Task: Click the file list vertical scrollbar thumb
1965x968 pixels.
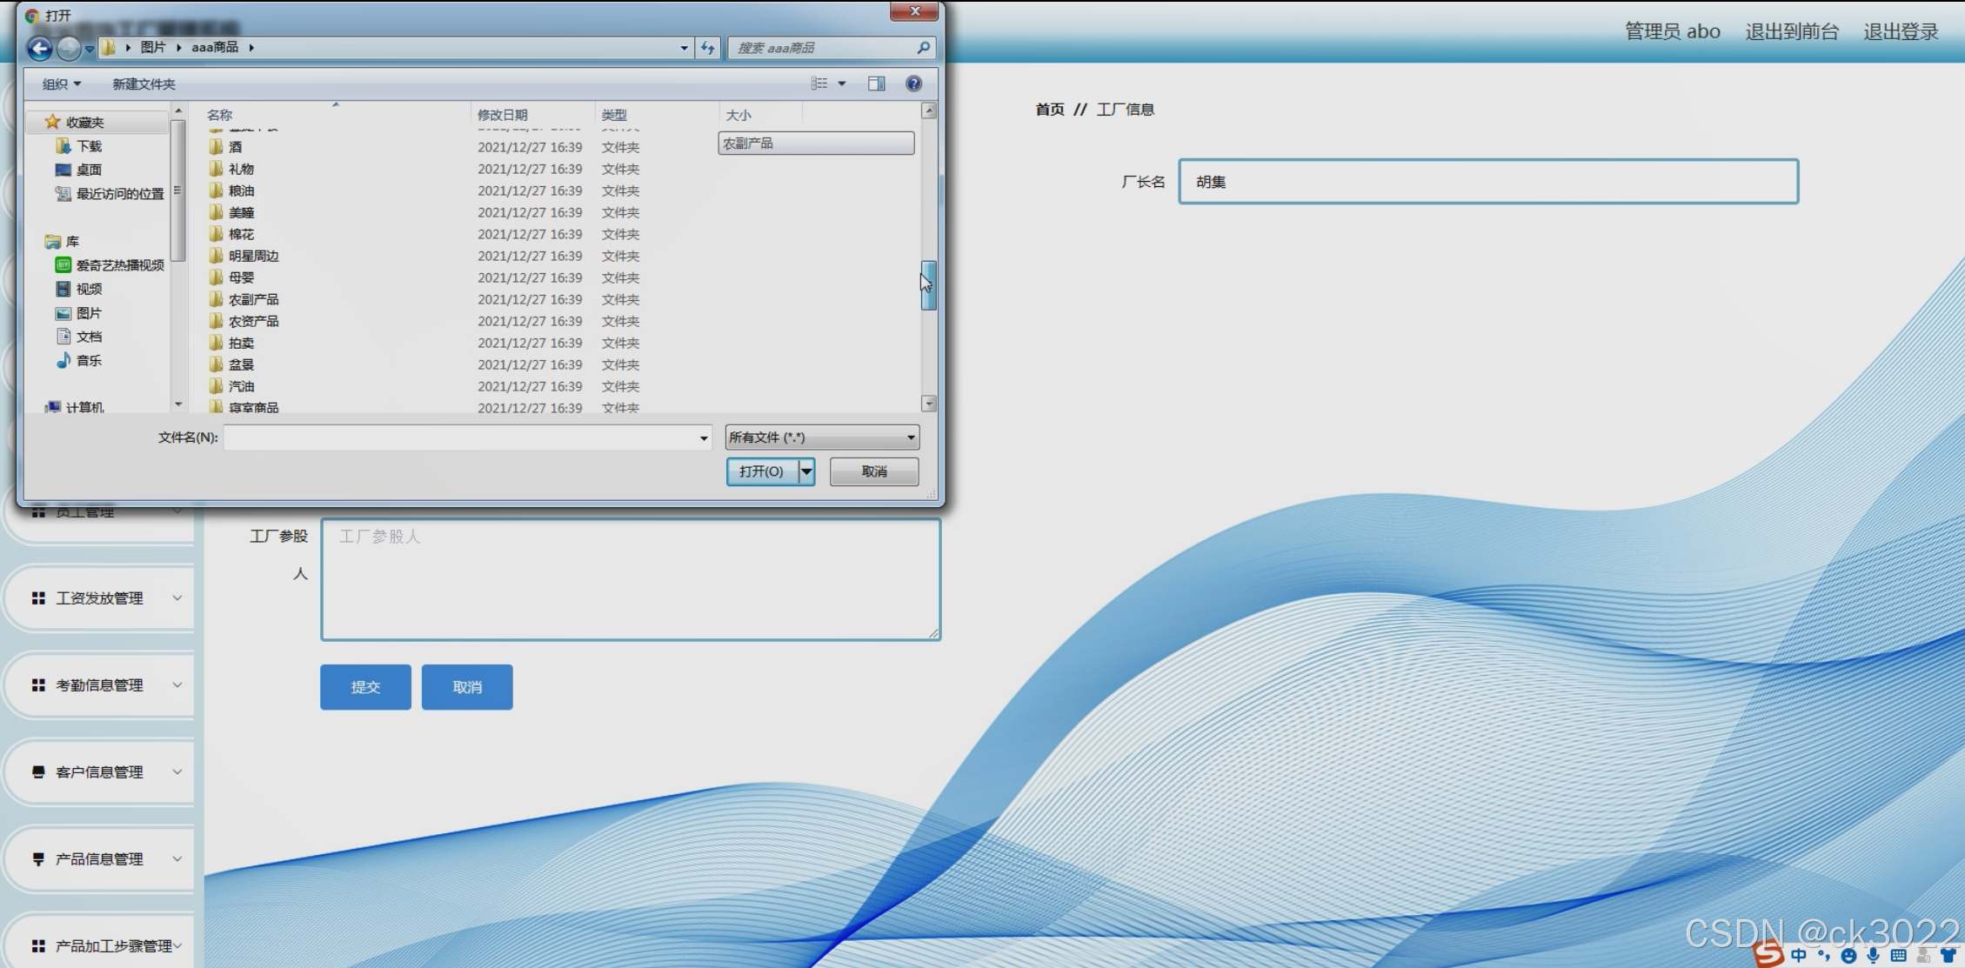Action: pyautogui.click(x=928, y=285)
